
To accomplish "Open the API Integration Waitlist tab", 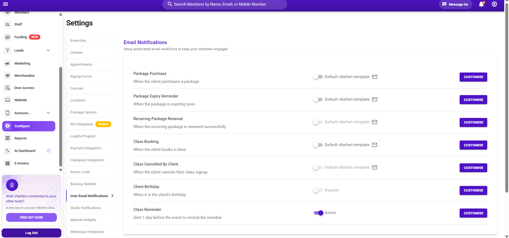I will pos(93,124).
